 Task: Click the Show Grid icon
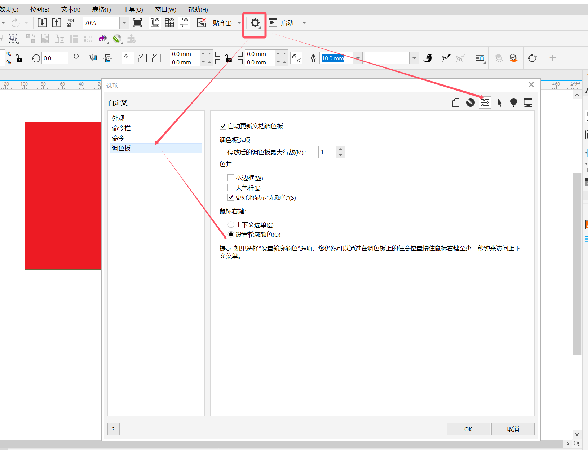click(x=169, y=23)
